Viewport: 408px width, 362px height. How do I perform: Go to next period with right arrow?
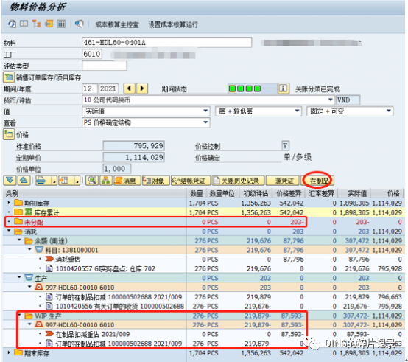(142, 88)
